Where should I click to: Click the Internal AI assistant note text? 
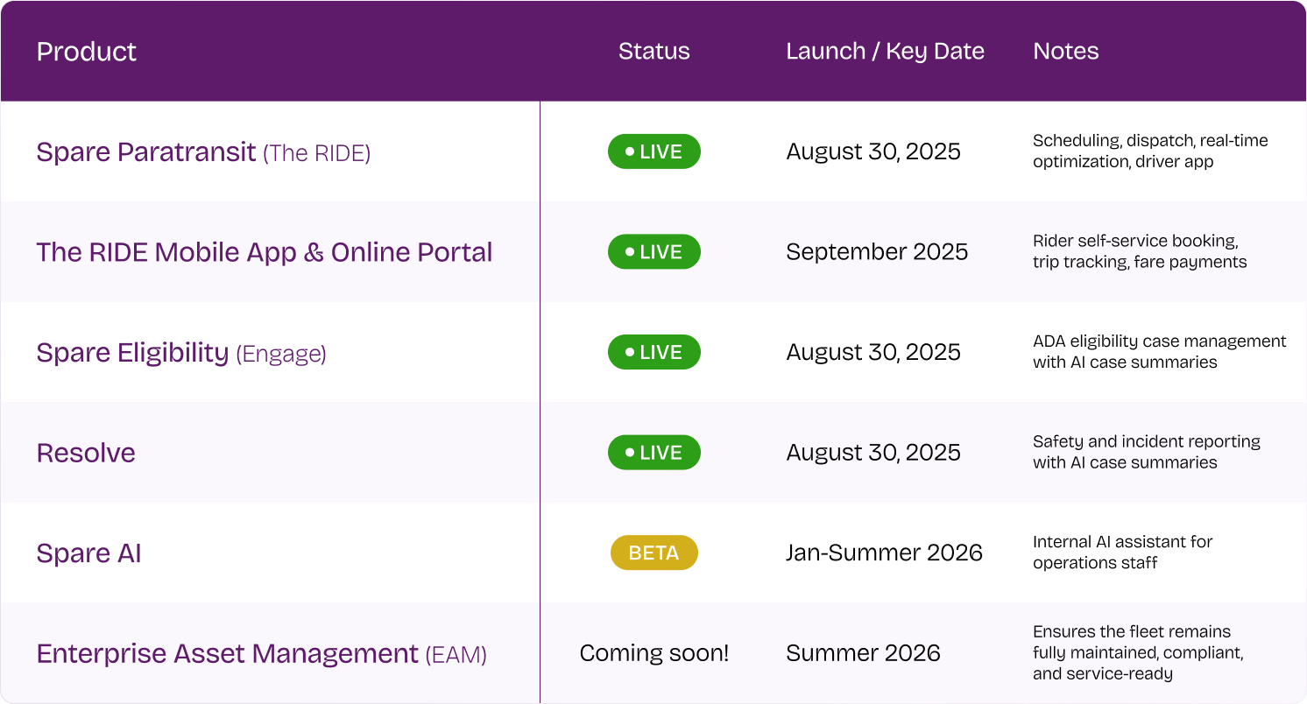[x=1122, y=553]
